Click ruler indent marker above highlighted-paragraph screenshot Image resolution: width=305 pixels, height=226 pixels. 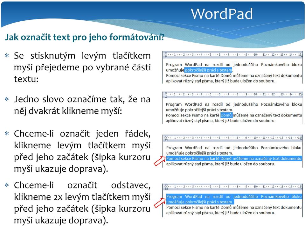(x=166, y=187)
